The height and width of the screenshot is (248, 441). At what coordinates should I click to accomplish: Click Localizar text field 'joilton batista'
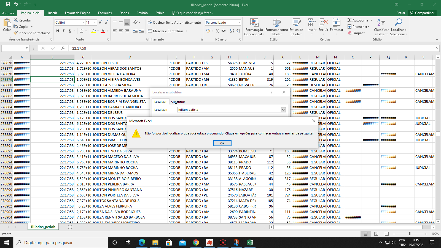(229, 110)
